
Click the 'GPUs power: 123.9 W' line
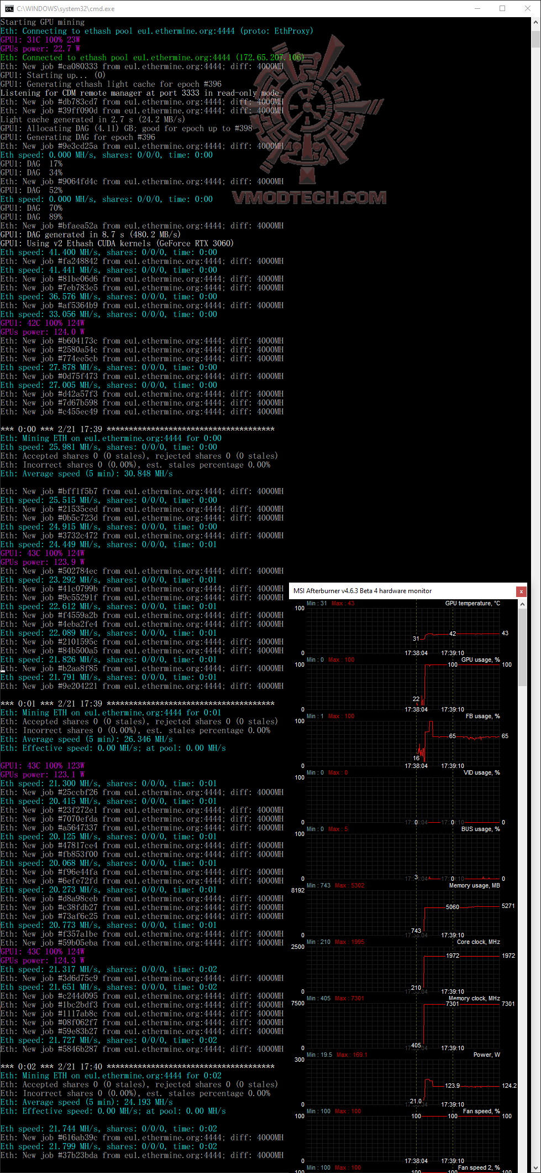pos(43,562)
